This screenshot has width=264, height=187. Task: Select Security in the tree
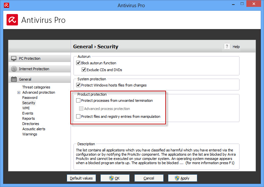click(x=29, y=103)
